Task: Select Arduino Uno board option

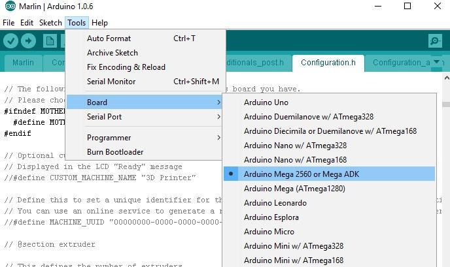Action: (x=266, y=102)
